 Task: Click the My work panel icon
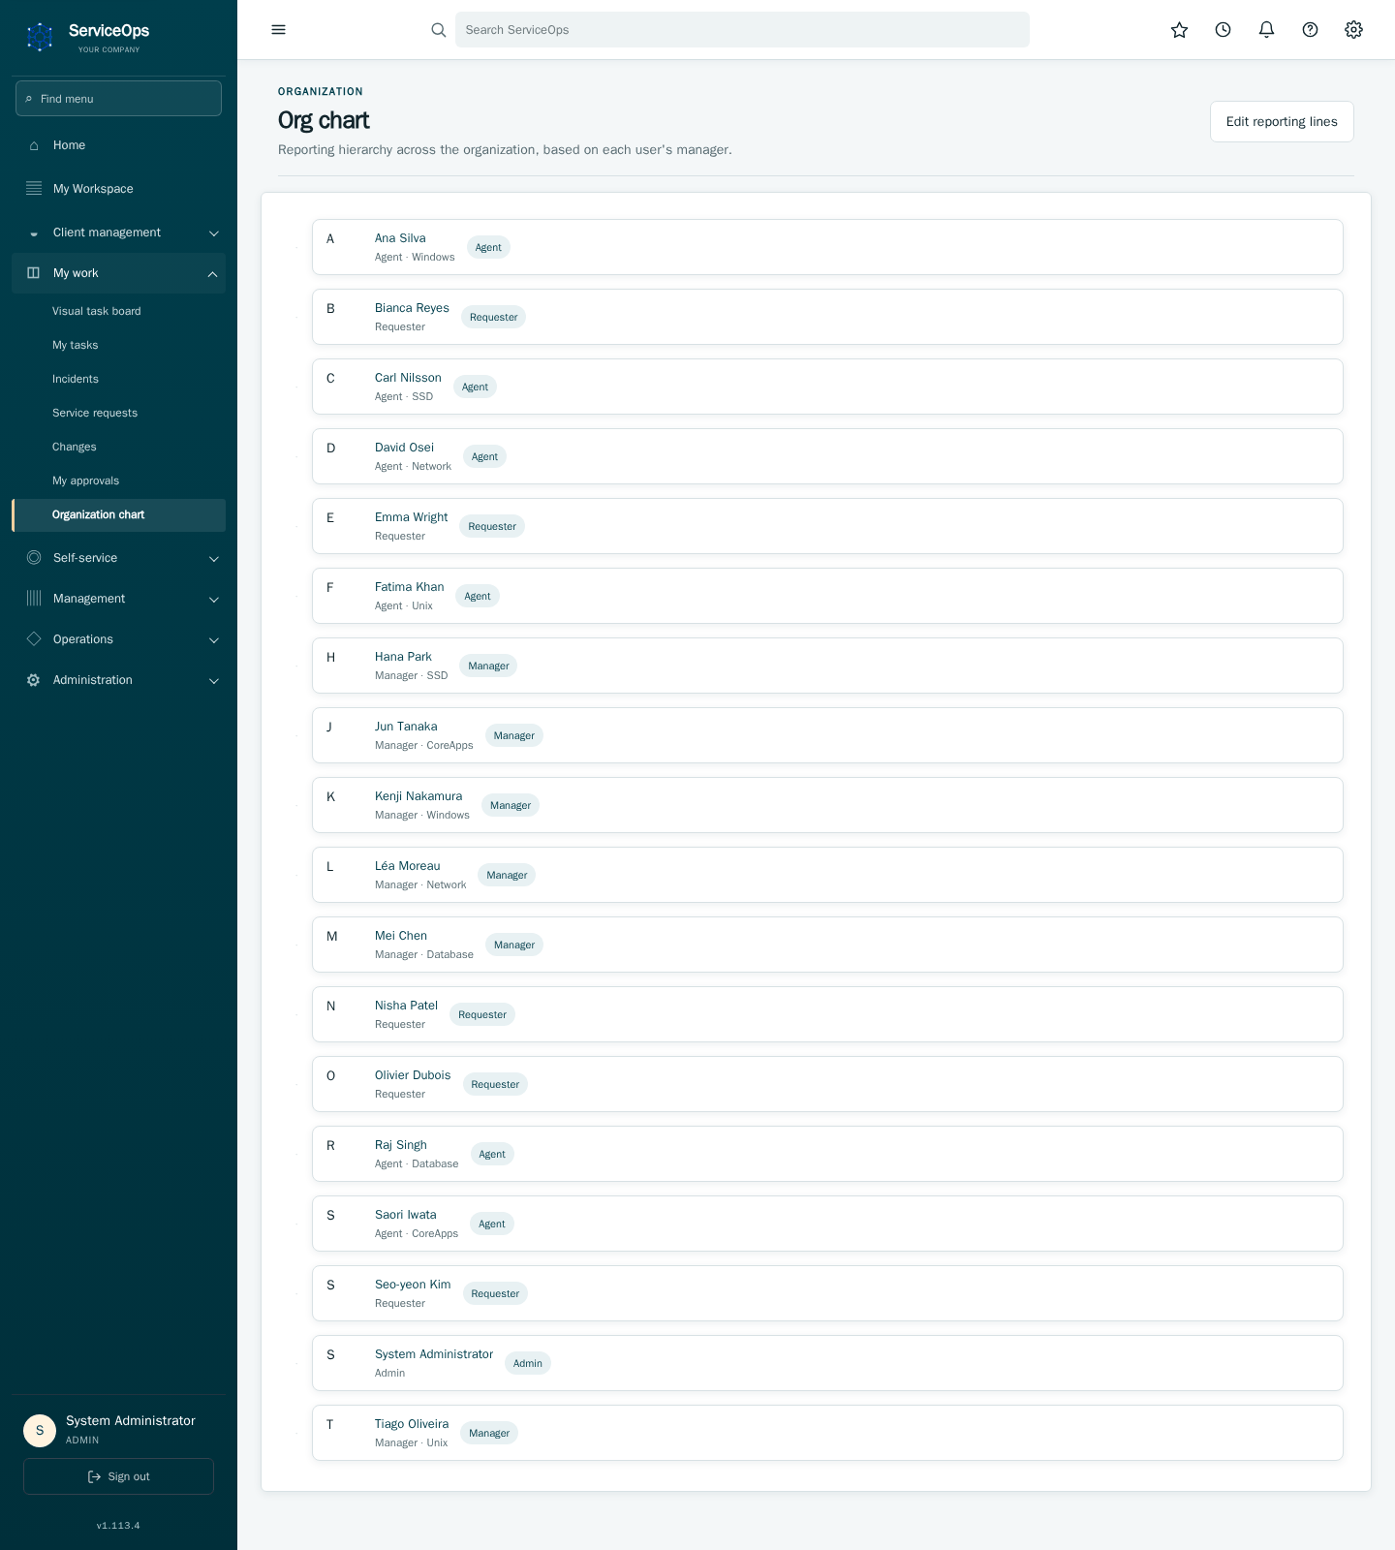pyautogui.click(x=34, y=273)
